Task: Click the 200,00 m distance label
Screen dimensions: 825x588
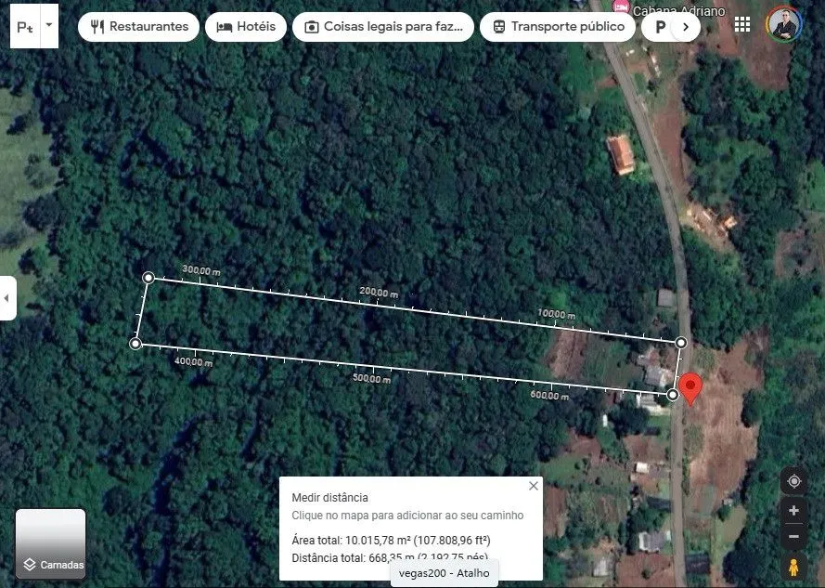Action: [379, 293]
